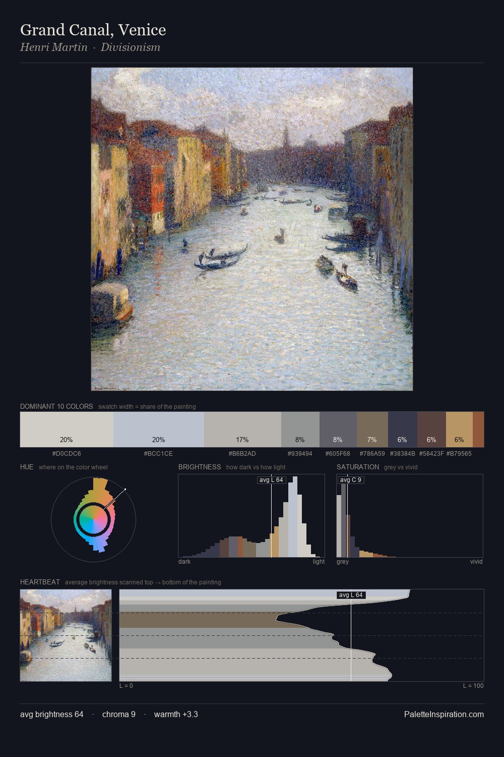Click the 'dark' axis label under brightness chart
This screenshot has width=504, height=757.
point(184,562)
